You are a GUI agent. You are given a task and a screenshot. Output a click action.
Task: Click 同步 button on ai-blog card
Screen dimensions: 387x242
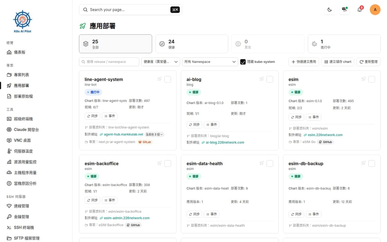click(194, 125)
